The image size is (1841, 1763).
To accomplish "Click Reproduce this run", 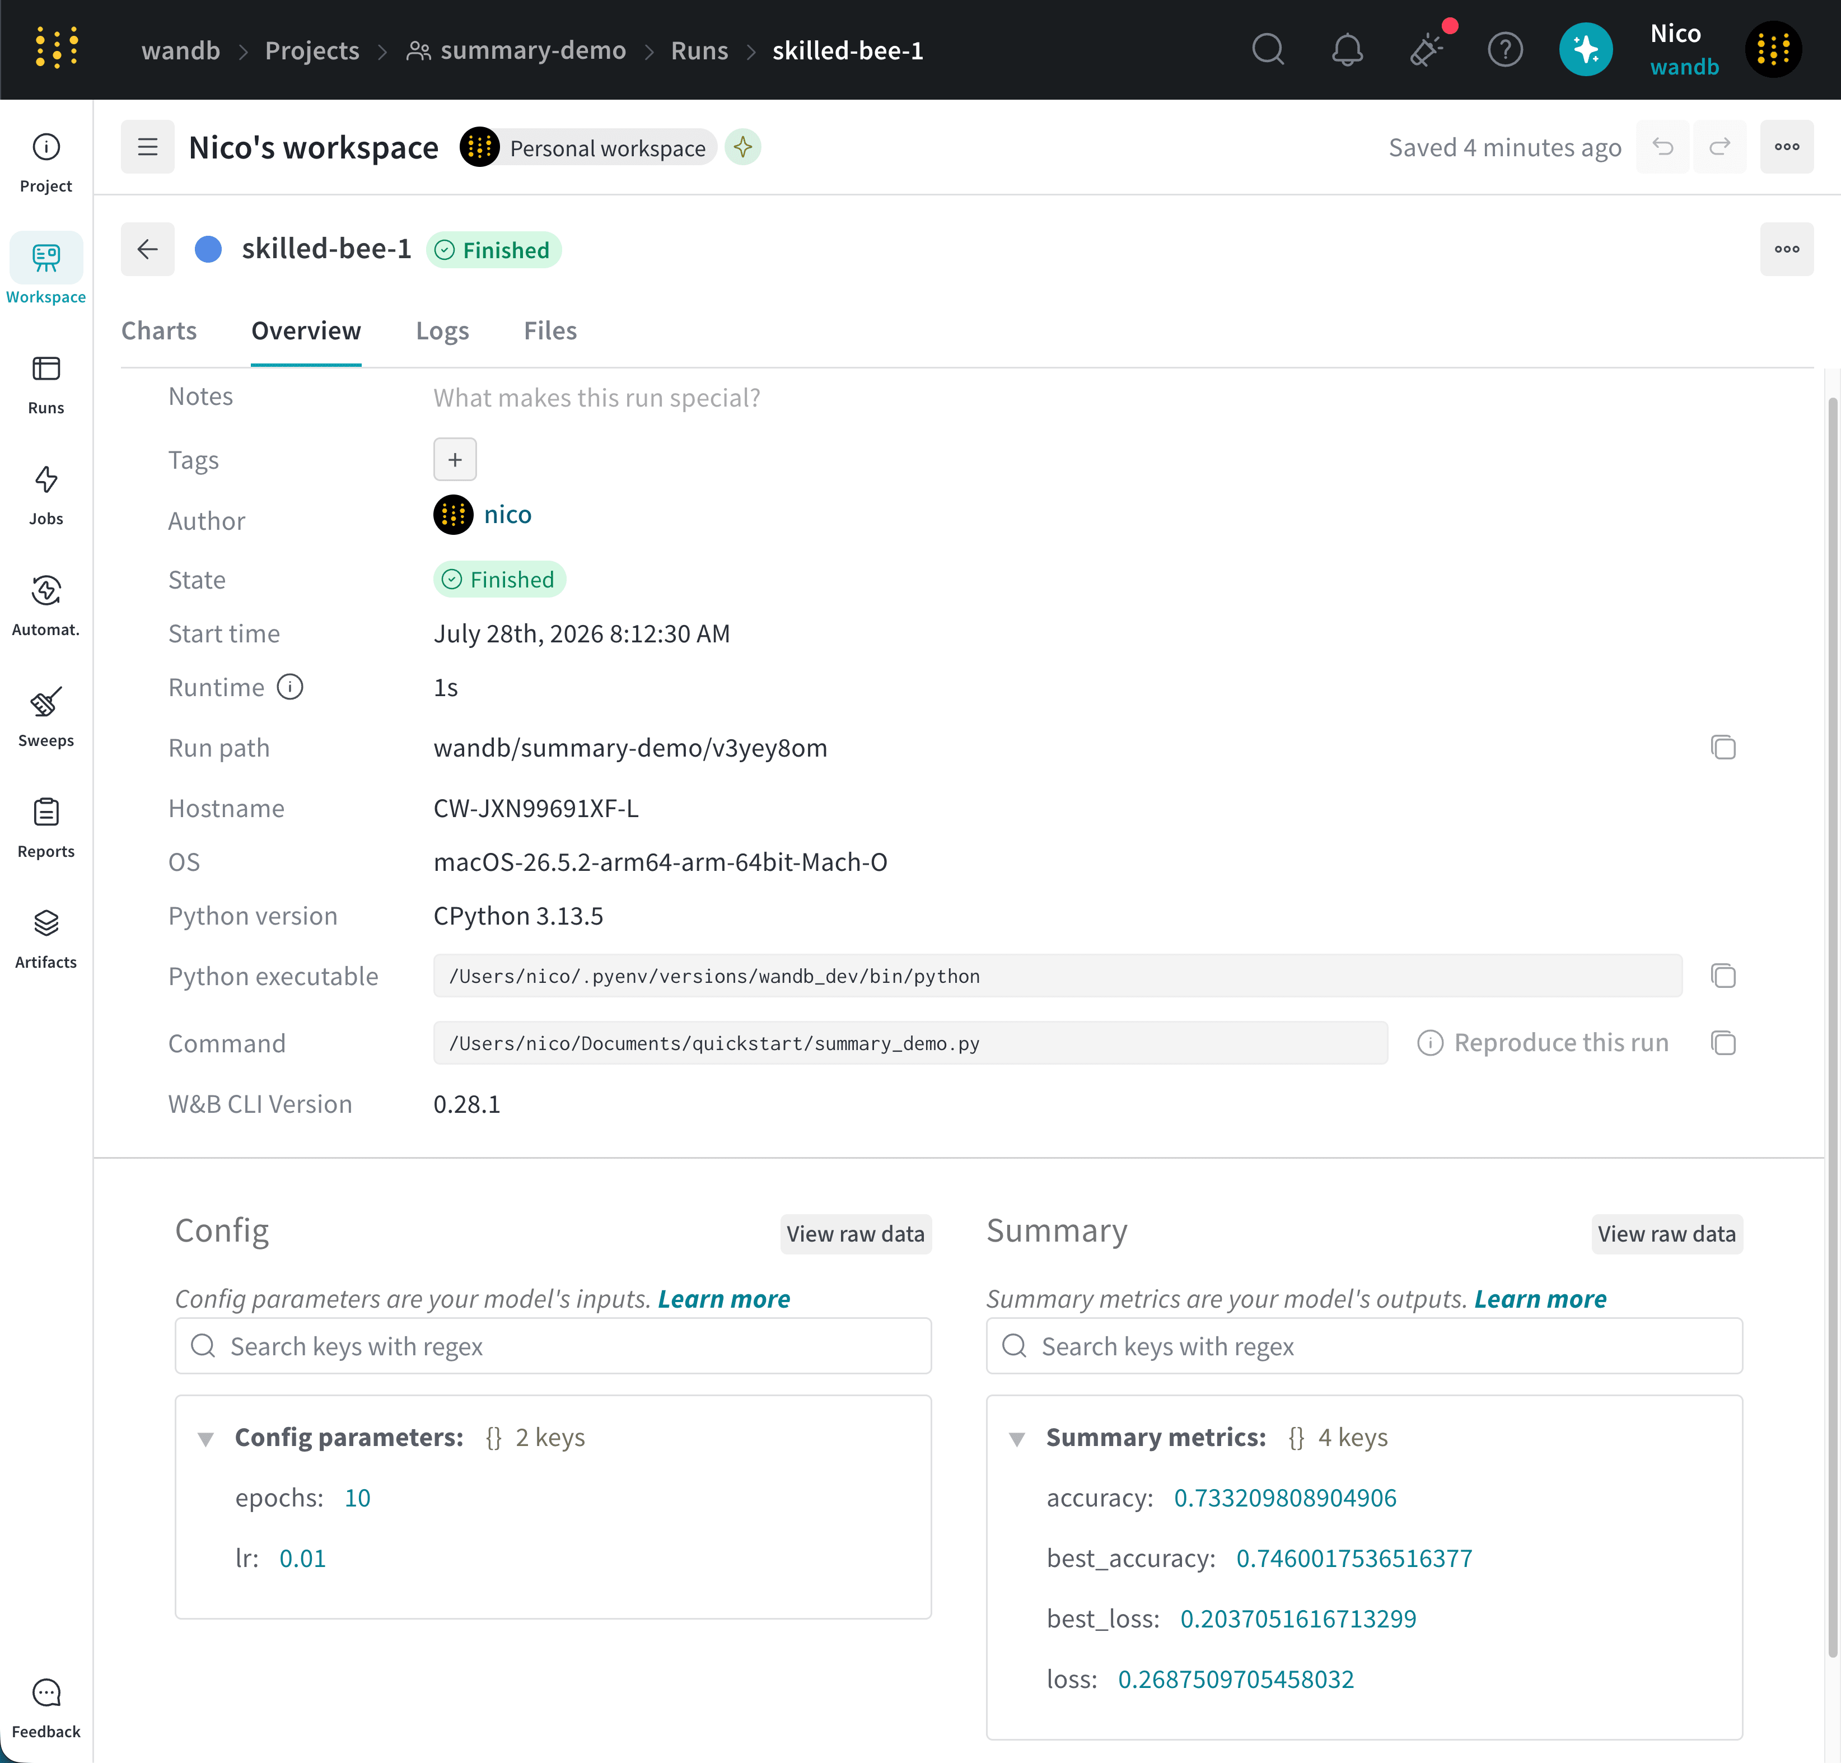I will (x=1543, y=1043).
